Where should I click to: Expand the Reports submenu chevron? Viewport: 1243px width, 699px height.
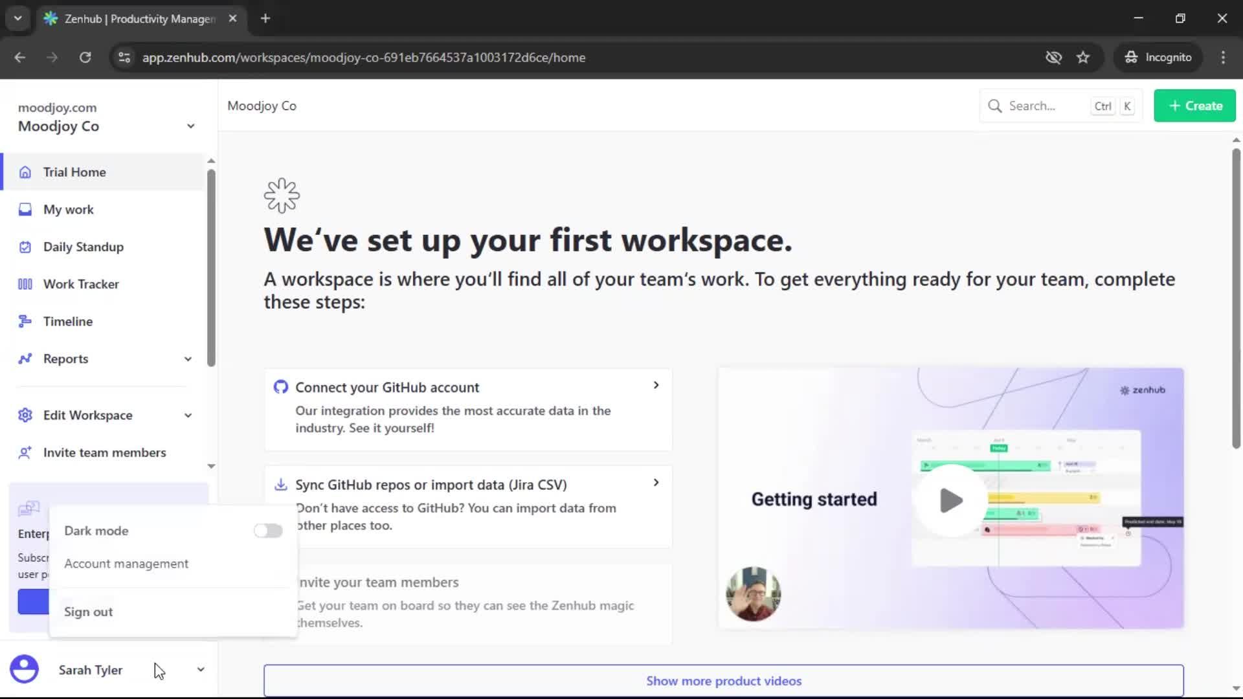tap(188, 359)
